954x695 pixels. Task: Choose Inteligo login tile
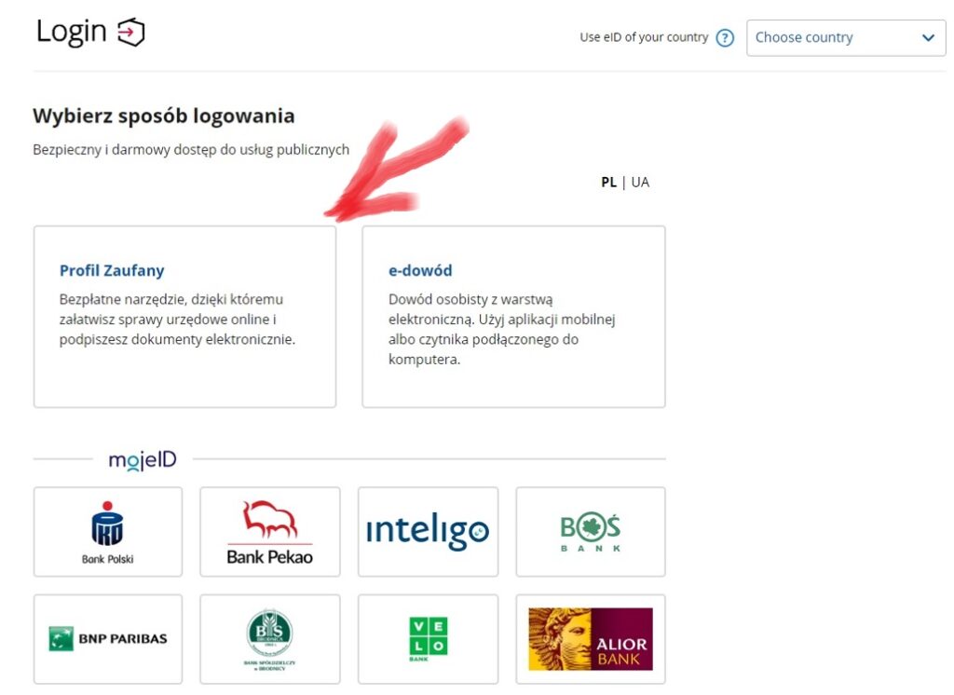point(428,532)
